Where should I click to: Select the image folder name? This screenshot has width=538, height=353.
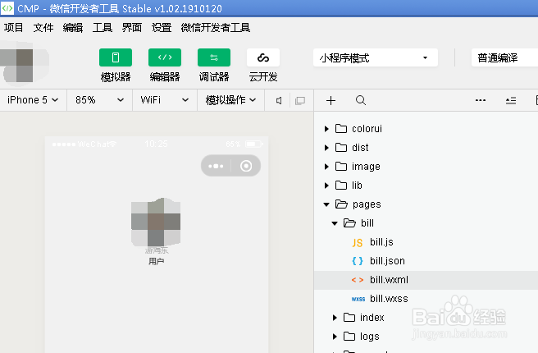(x=366, y=167)
